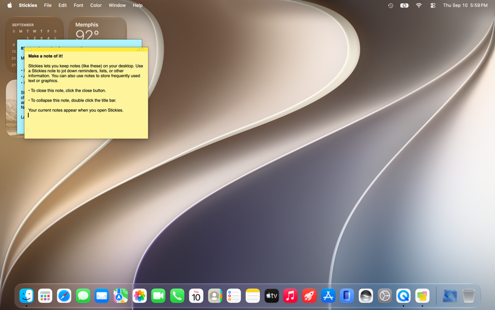This screenshot has width=495, height=310.
Task: Open the Phone app in the Dock
Action: pyautogui.click(x=177, y=296)
